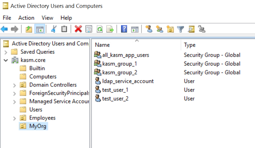
Task: Create a new user with toolbar icon
Action: click(x=149, y=29)
